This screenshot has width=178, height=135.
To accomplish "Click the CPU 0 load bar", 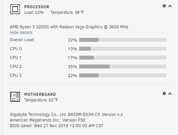I will pos(123,49).
